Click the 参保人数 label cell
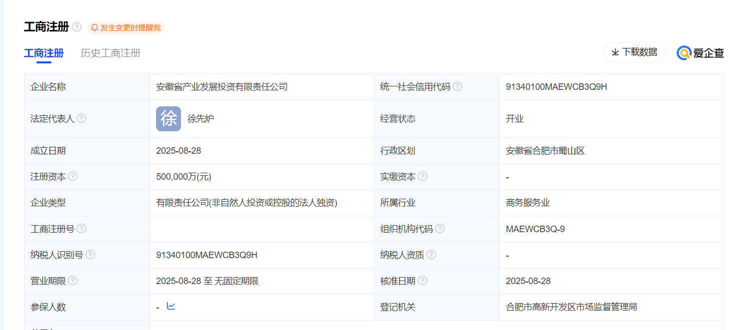 (87, 307)
